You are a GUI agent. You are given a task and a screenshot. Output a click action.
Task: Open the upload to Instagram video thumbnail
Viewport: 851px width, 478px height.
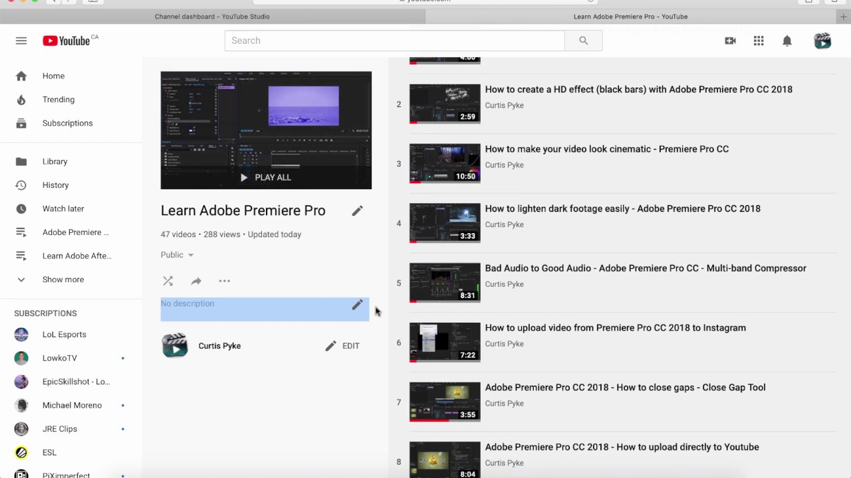pyautogui.click(x=445, y=343)
